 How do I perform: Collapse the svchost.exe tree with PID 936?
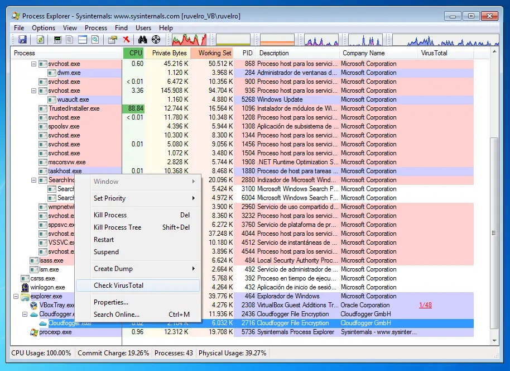pyautogui.click(x=33, y=91)
